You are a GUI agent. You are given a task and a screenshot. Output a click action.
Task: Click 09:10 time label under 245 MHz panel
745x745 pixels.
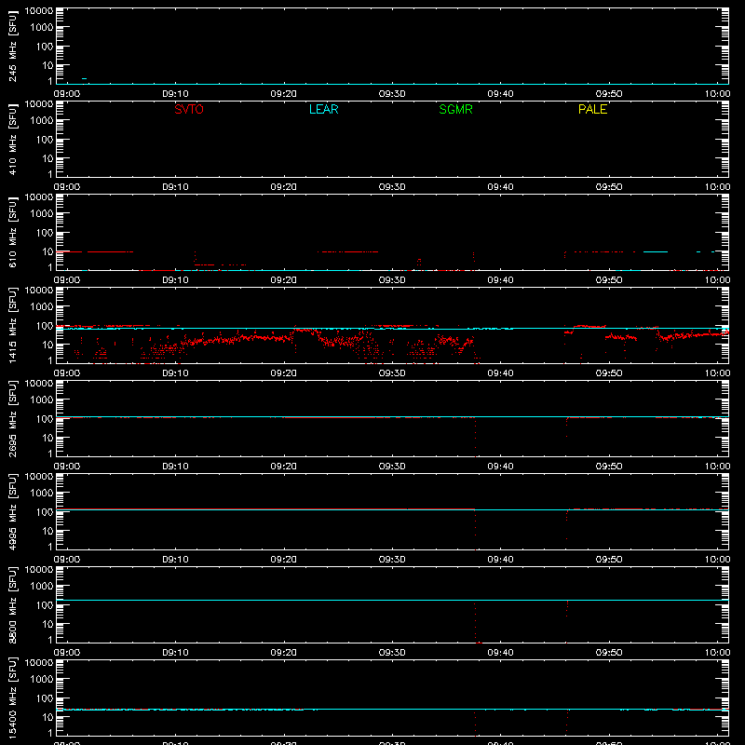[x=175, y=94]
